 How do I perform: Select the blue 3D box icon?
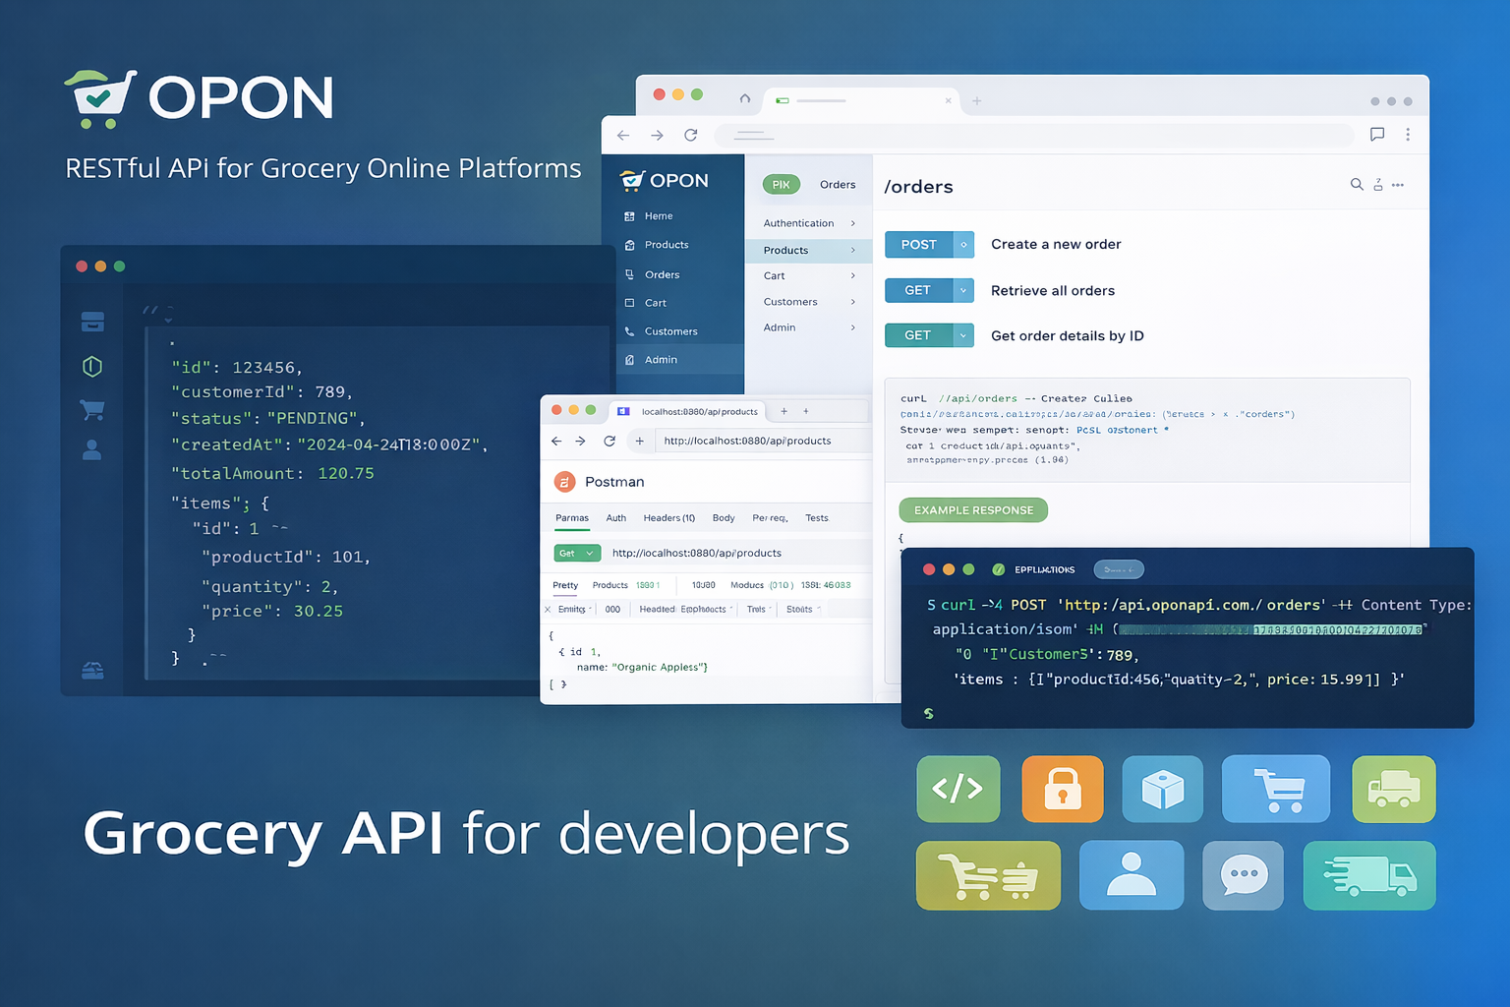pos(1162,789)
